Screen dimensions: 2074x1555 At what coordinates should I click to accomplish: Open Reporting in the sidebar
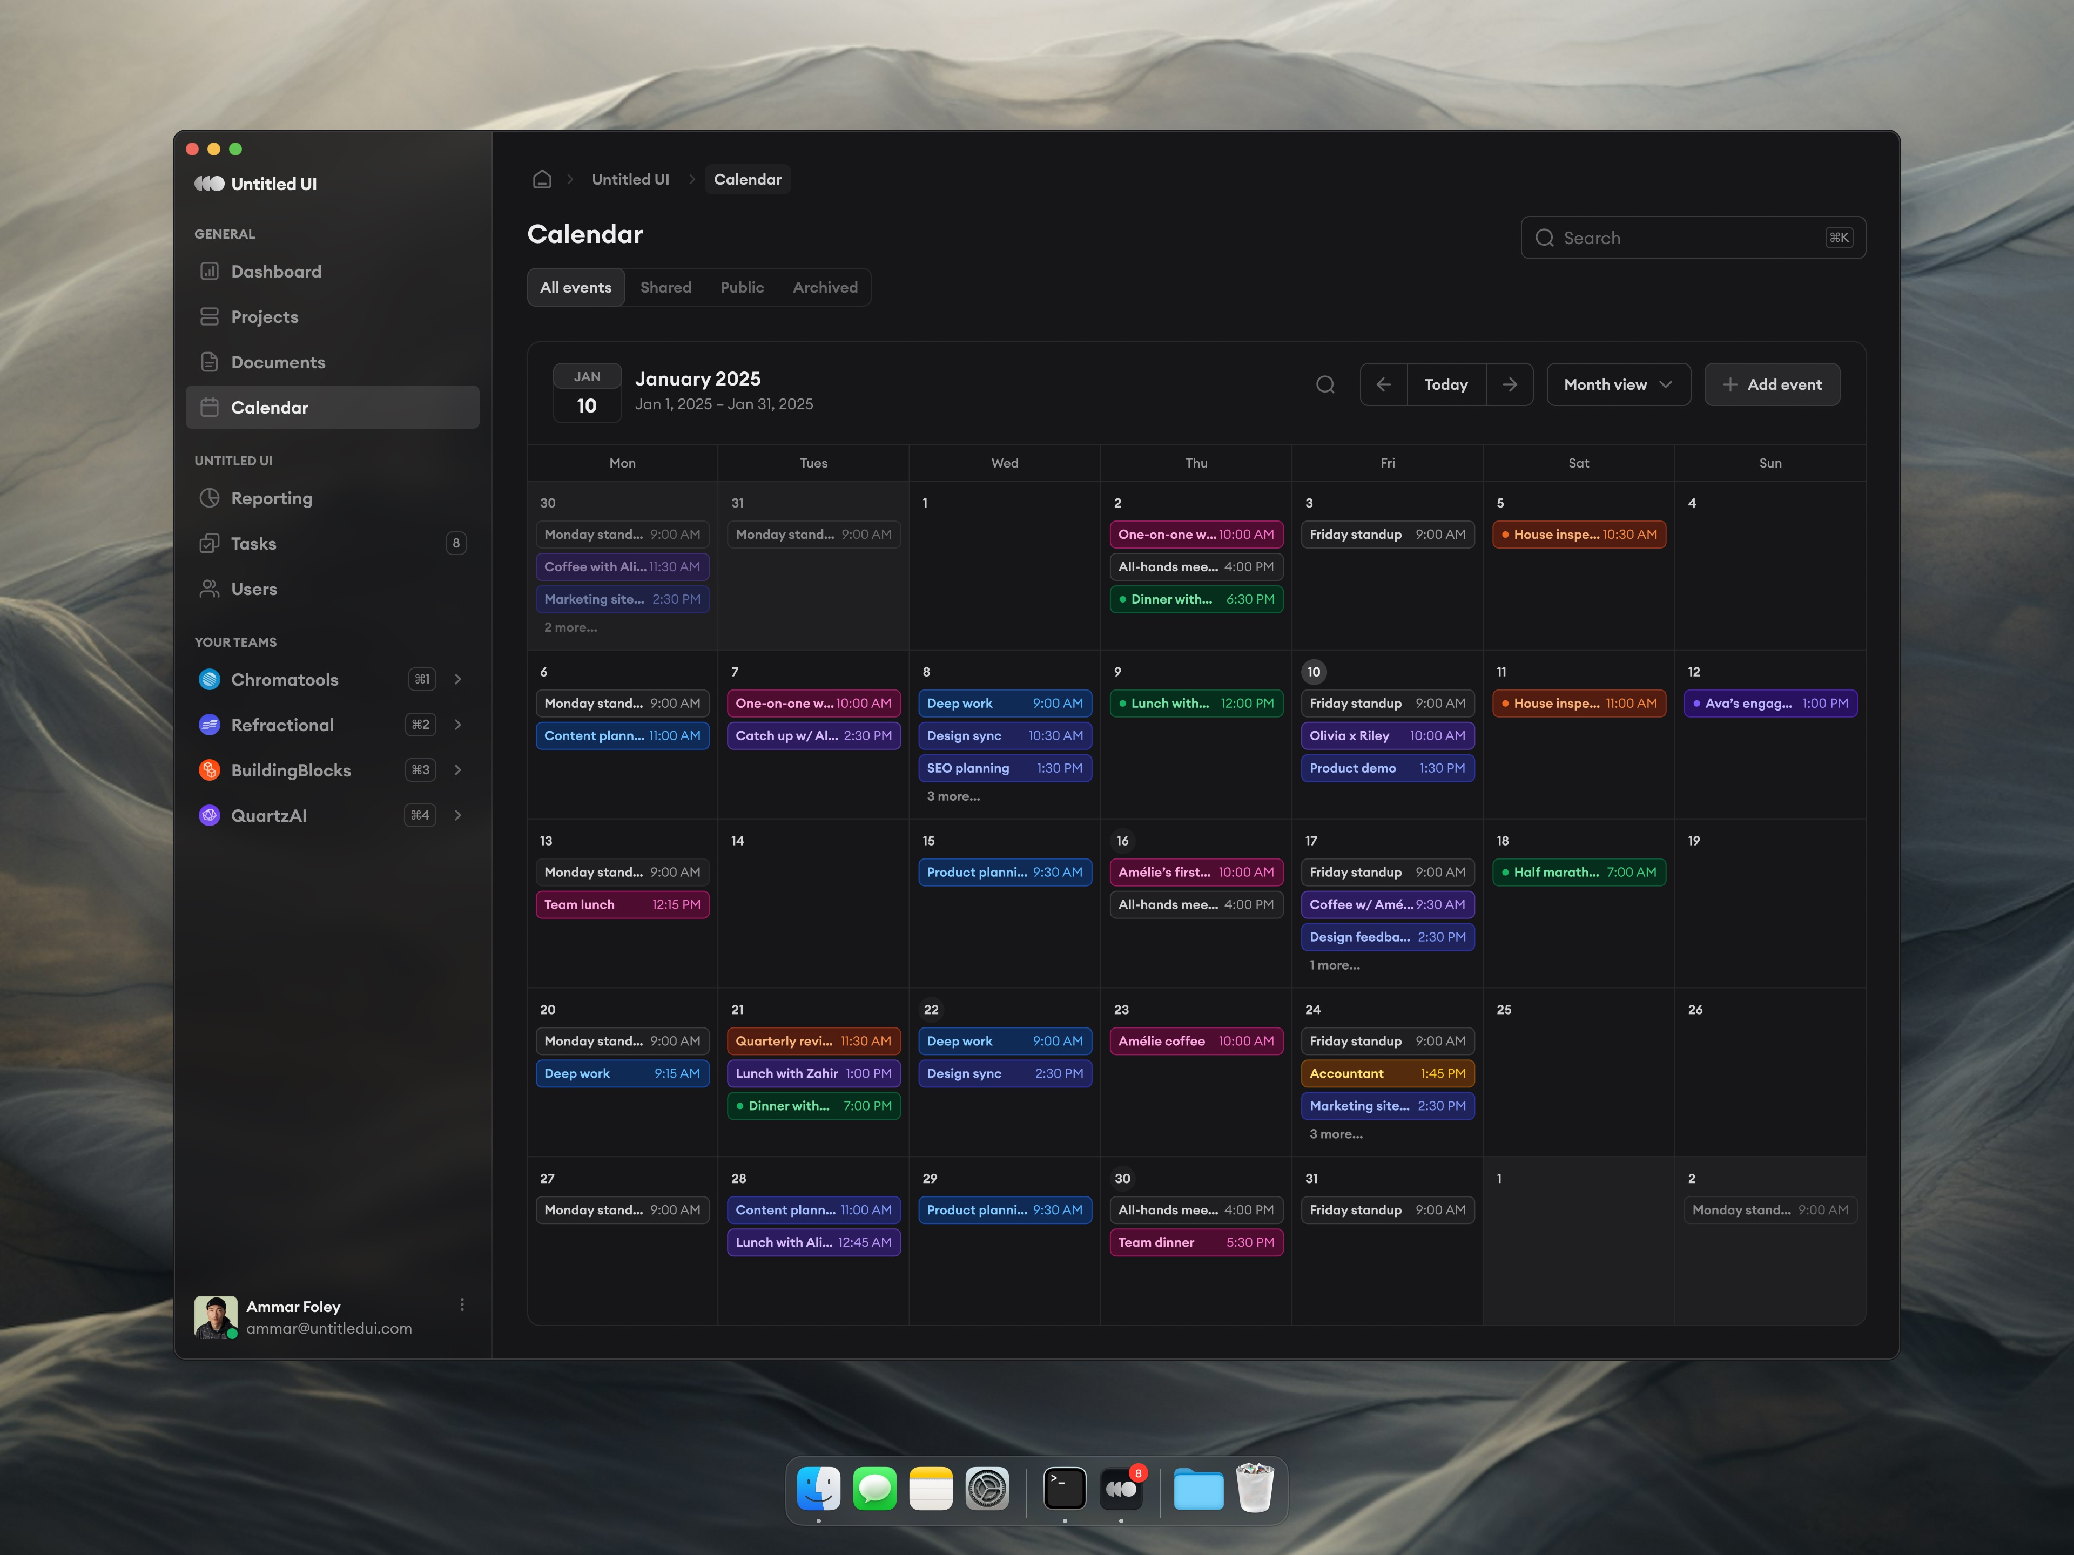point(332,498)
